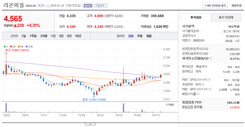This screenshot has height=127, width=245.
Task: Click the help icon next to 외국인소진율(B/A)
Action: click(x=210, y=58)
